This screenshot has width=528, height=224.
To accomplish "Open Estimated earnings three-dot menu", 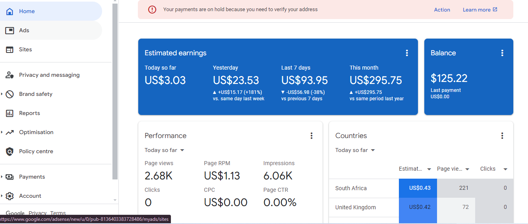I will tap(407, 53).
